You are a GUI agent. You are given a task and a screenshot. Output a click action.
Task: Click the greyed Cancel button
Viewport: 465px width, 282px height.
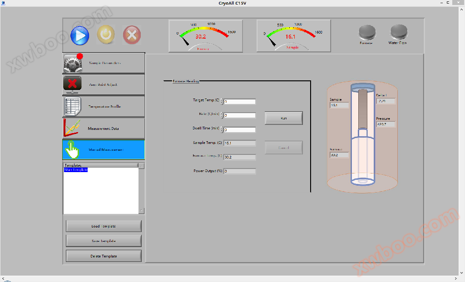coord(284,148)
